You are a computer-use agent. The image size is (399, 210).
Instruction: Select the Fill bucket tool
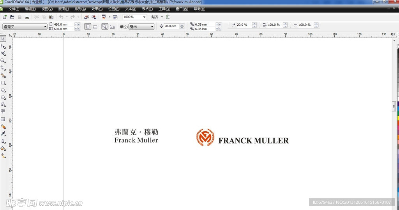(3, 148)
